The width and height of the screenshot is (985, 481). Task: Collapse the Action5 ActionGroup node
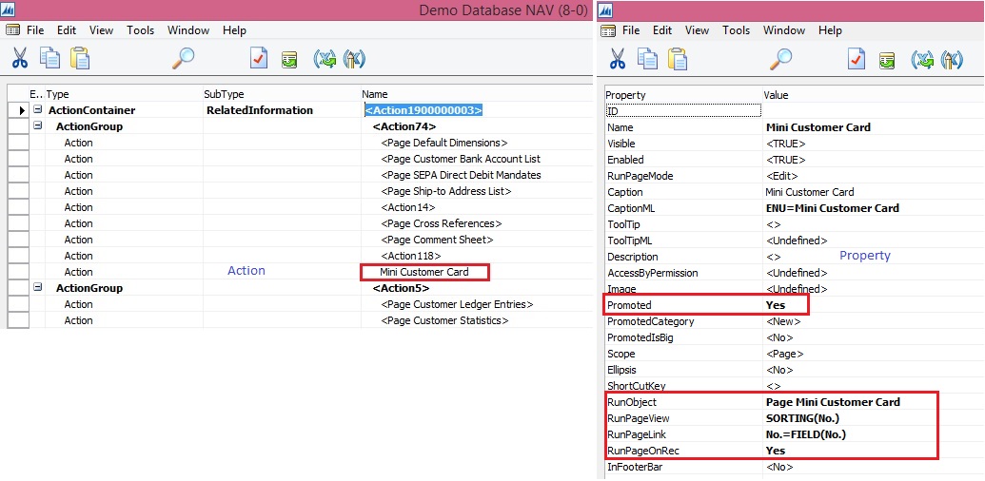coord(38,288)
